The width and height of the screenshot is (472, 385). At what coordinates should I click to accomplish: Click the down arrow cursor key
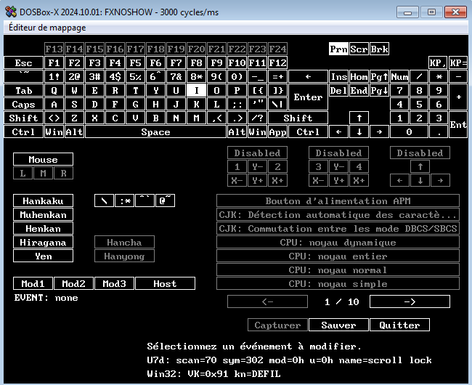click(359, 132)
